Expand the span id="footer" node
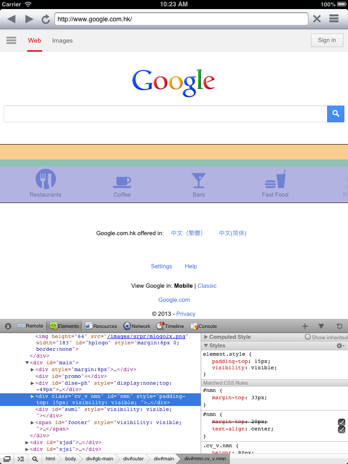Image resolution: width=348 pixels, height=464 pixels. pyautogui.click(x=32, y=423)
